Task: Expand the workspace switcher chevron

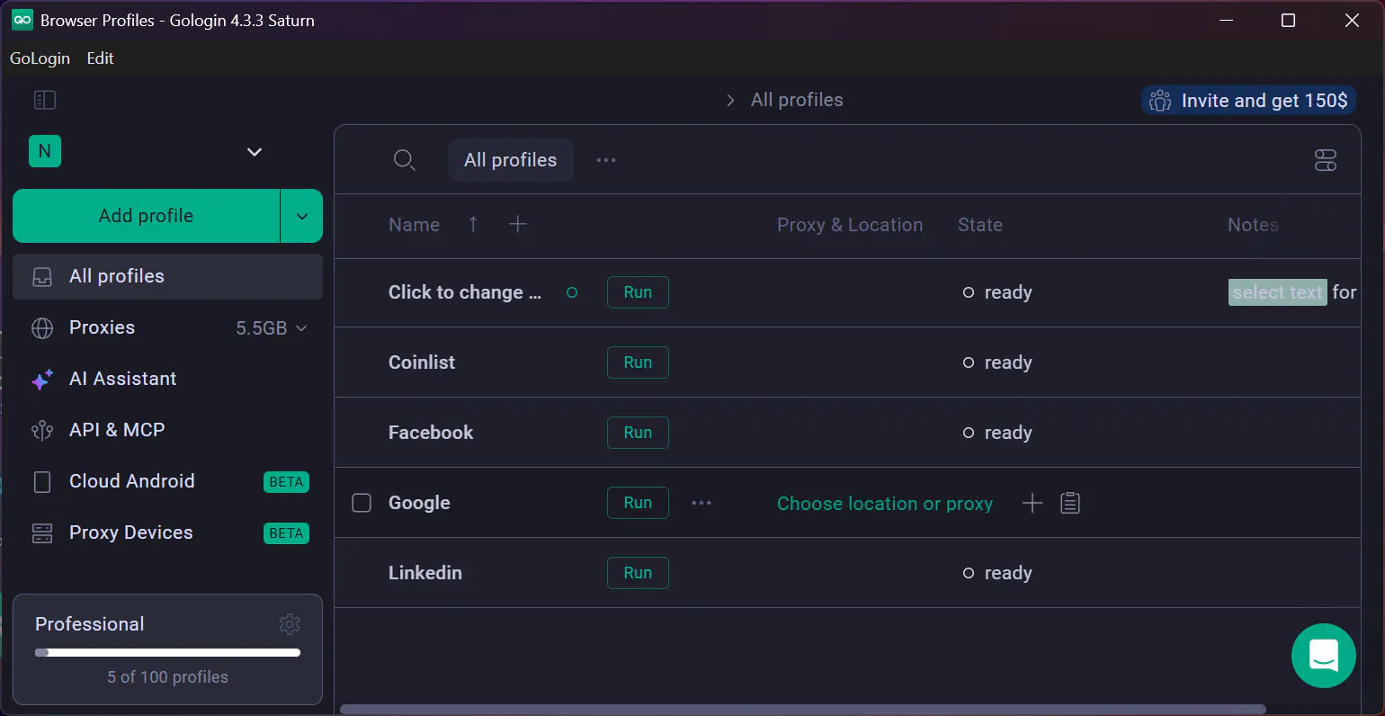Action: tap(255, 152)
